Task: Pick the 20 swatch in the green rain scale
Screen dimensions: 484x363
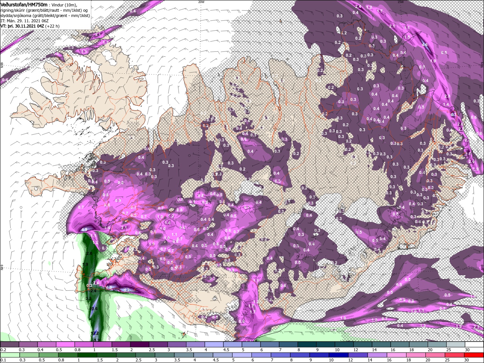Action: pos(435,355)
